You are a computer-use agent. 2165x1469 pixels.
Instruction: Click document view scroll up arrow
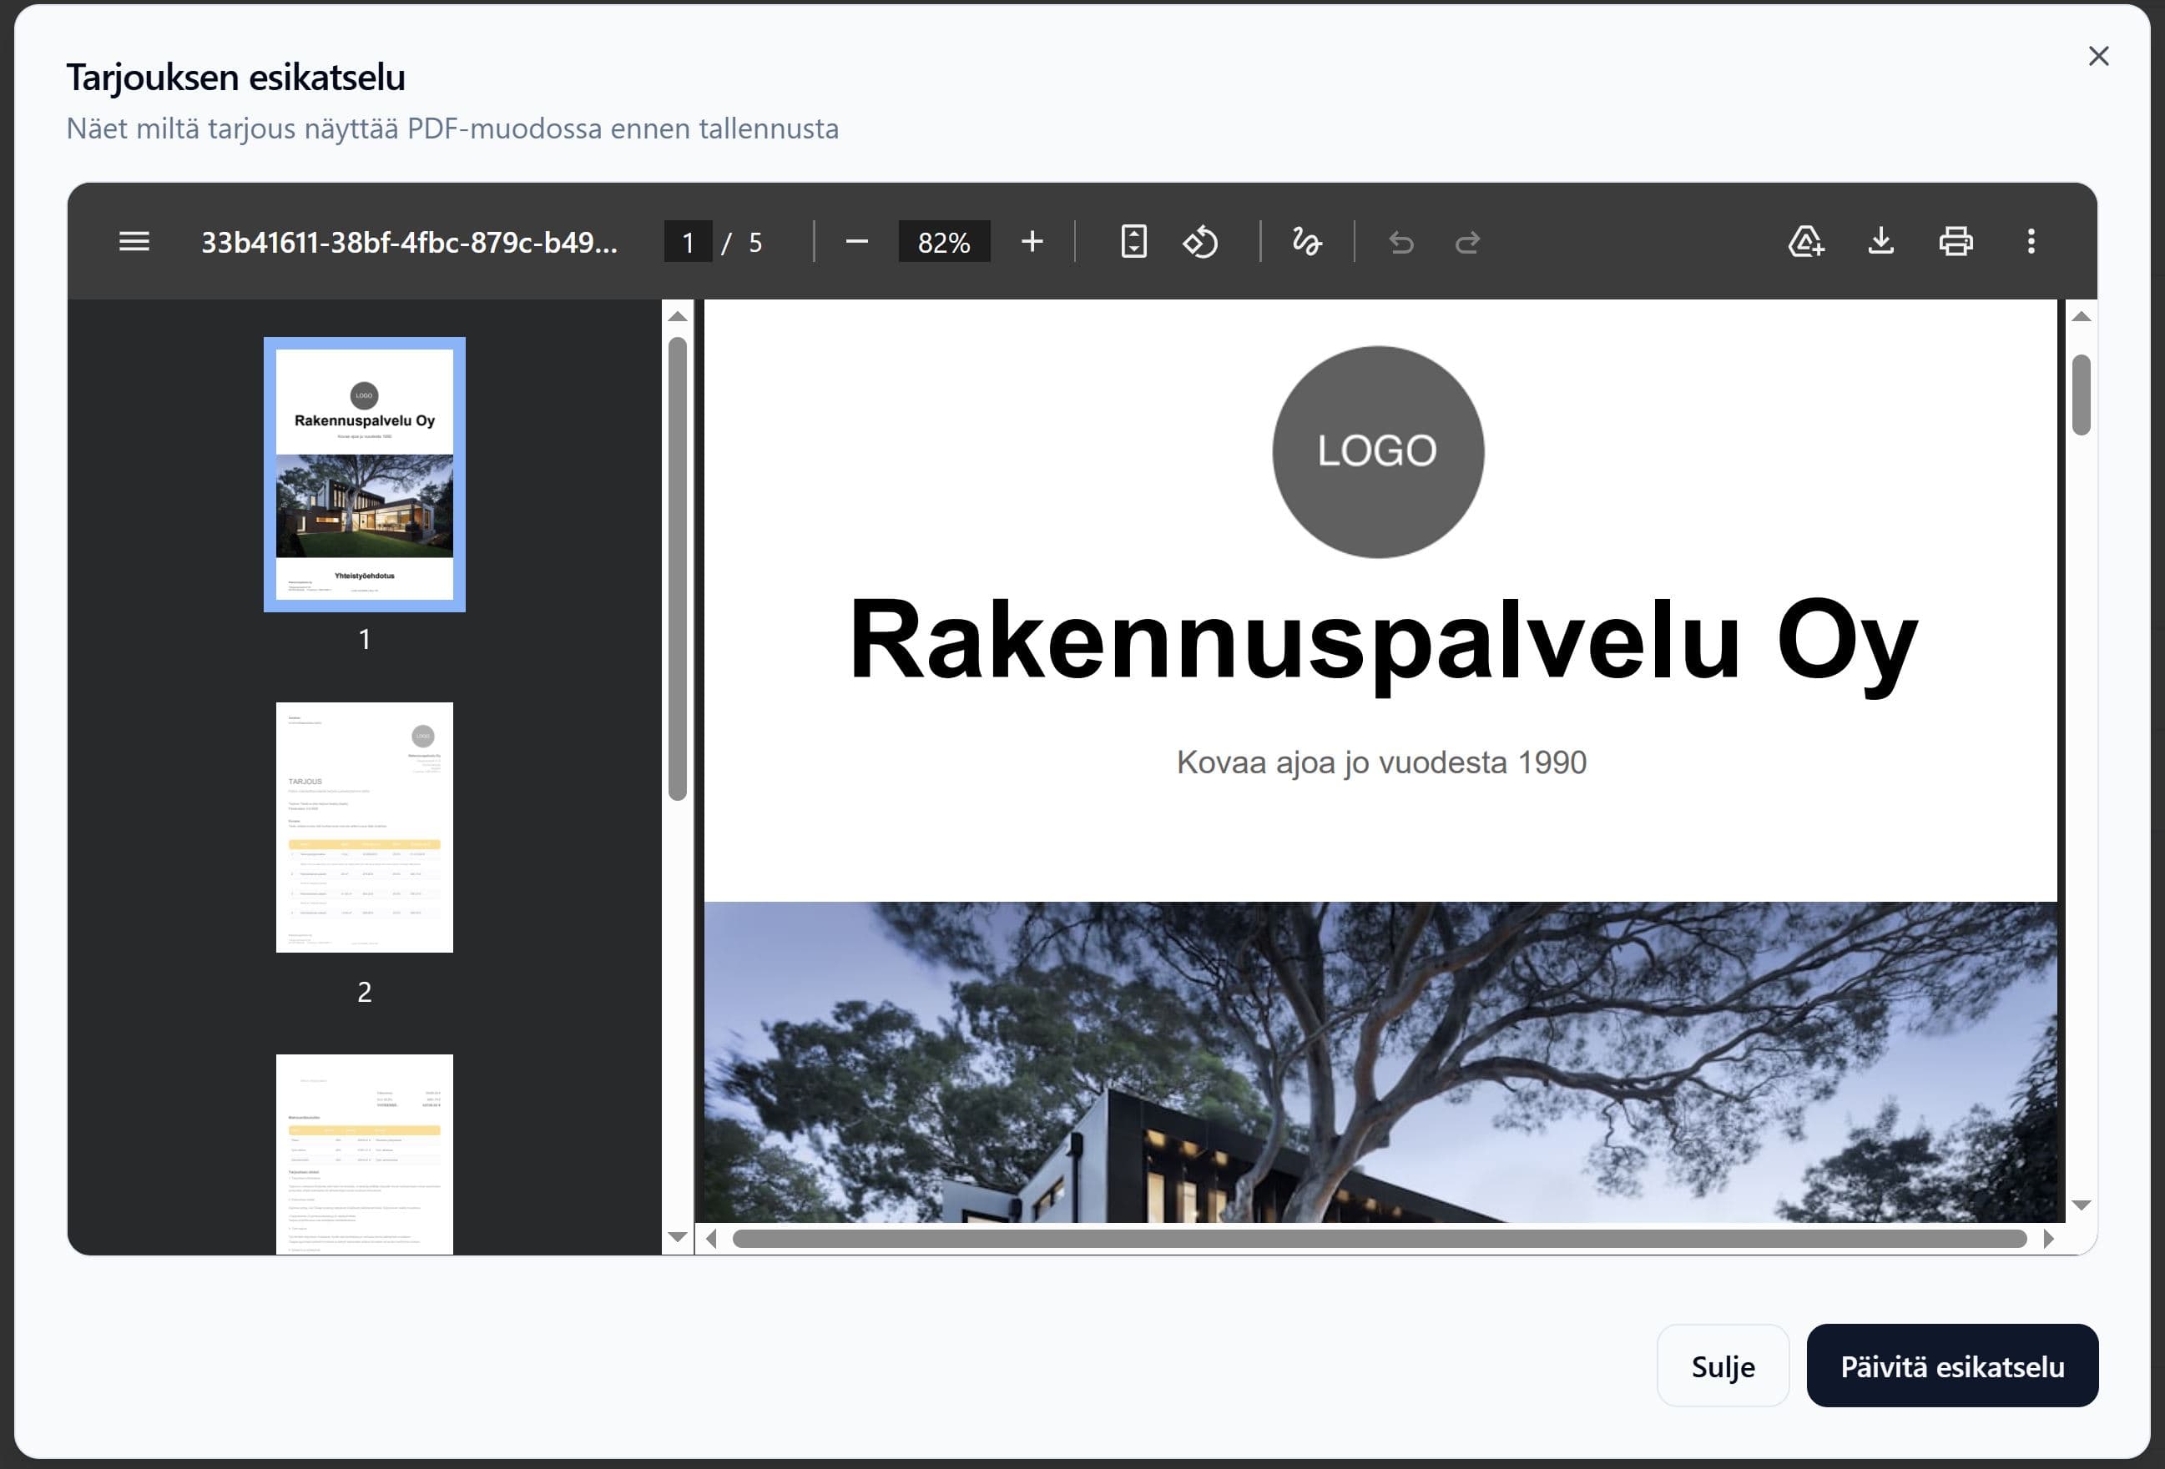point(2082,316)
